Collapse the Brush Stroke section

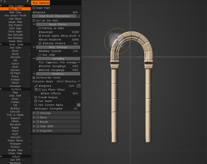(x=34, y=24)
